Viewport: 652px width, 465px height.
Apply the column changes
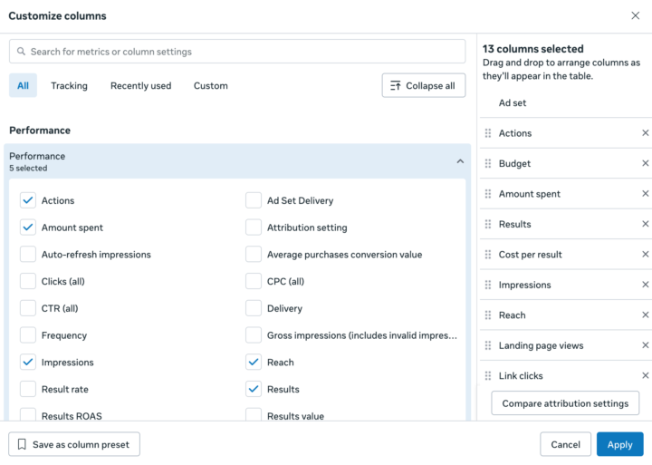pyautogui.click(x=619, y=444)
